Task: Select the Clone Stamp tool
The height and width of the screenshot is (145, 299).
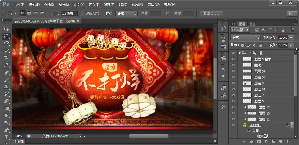Action: tap(6, 87)
